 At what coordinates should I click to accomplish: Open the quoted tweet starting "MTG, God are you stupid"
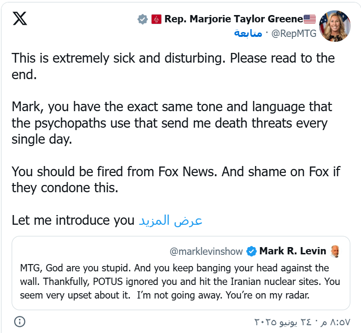180,282
